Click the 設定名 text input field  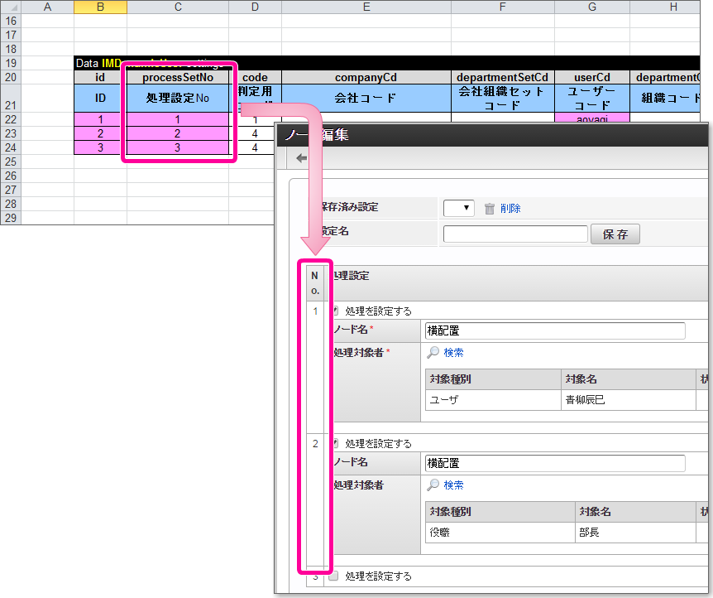tap(514, 234)
